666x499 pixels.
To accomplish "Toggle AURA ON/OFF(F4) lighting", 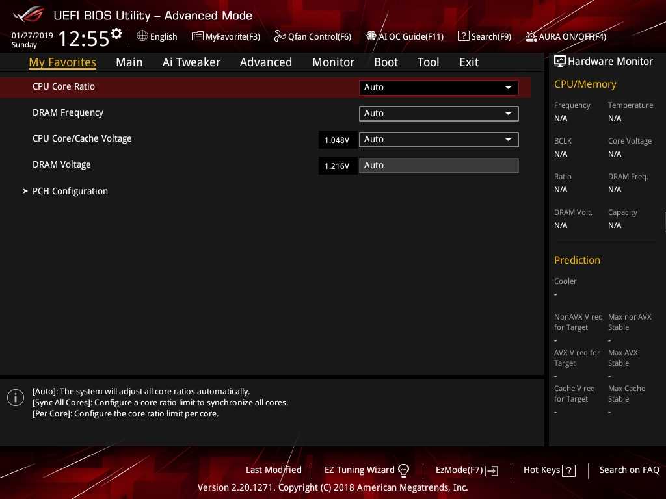I will pyautogui.click(x=531, y=36).
